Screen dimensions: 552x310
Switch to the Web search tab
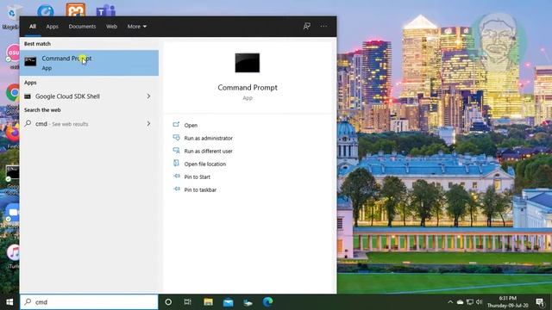(x=111, y=27)
